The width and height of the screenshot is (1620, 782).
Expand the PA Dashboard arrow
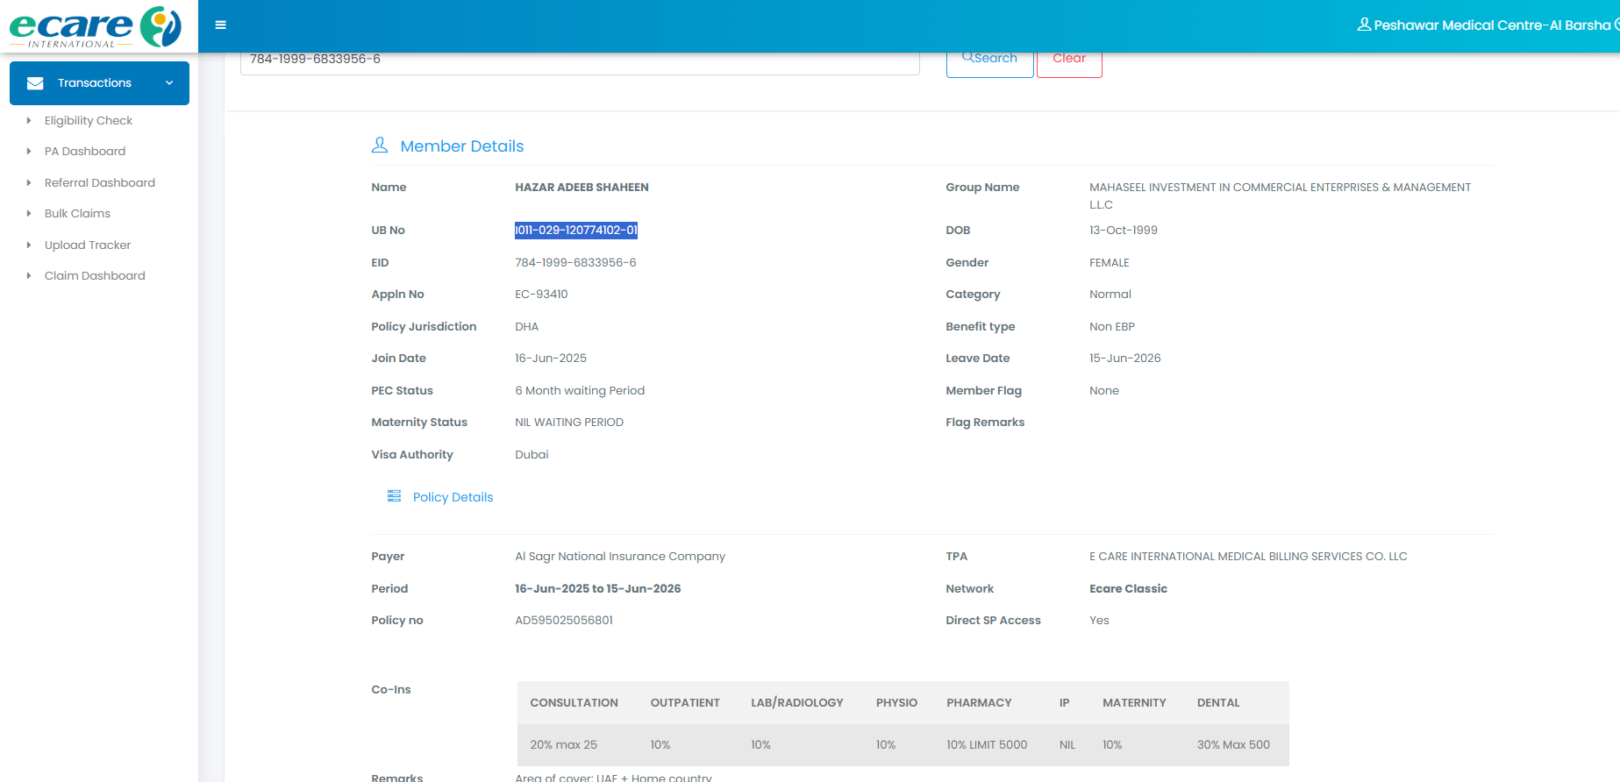click(x=29, y=152)
